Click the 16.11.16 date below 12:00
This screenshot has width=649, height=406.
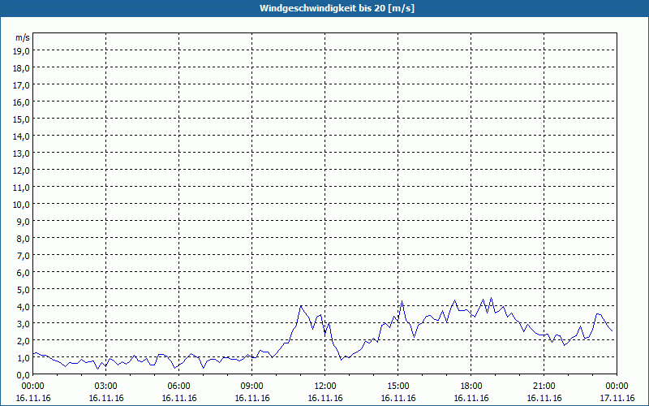(x=325, y=398)
